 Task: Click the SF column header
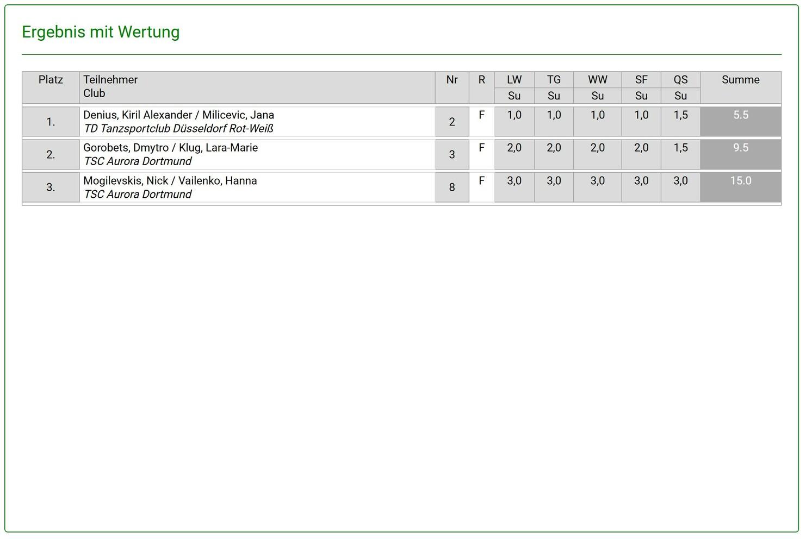tap(641, 80)
